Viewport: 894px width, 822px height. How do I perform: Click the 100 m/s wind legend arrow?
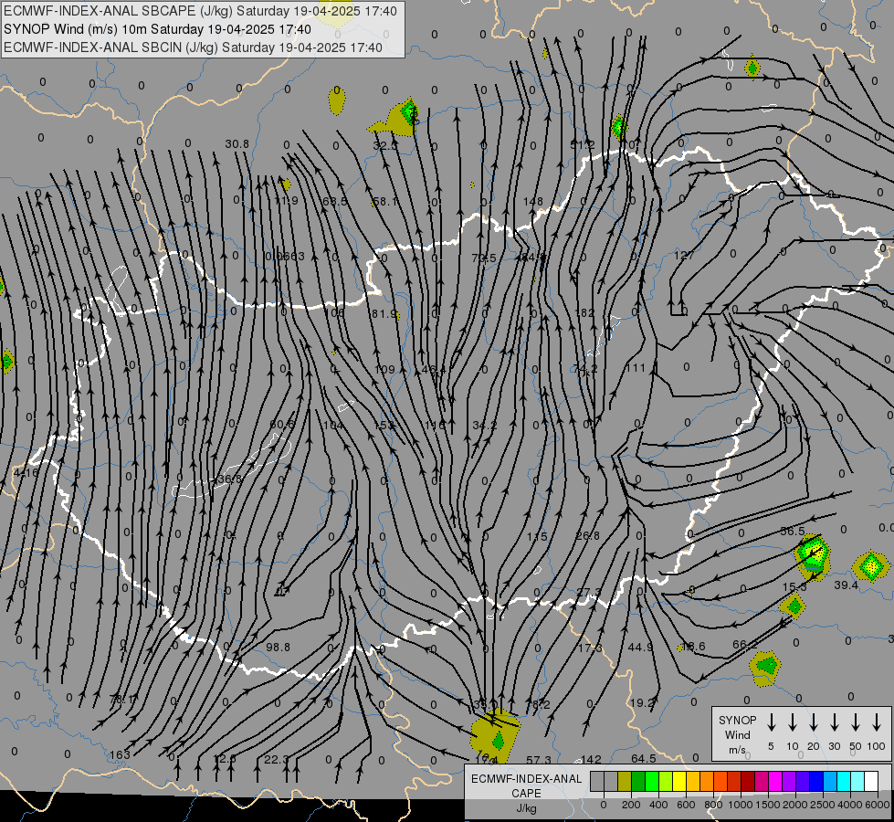pos(877,722)
